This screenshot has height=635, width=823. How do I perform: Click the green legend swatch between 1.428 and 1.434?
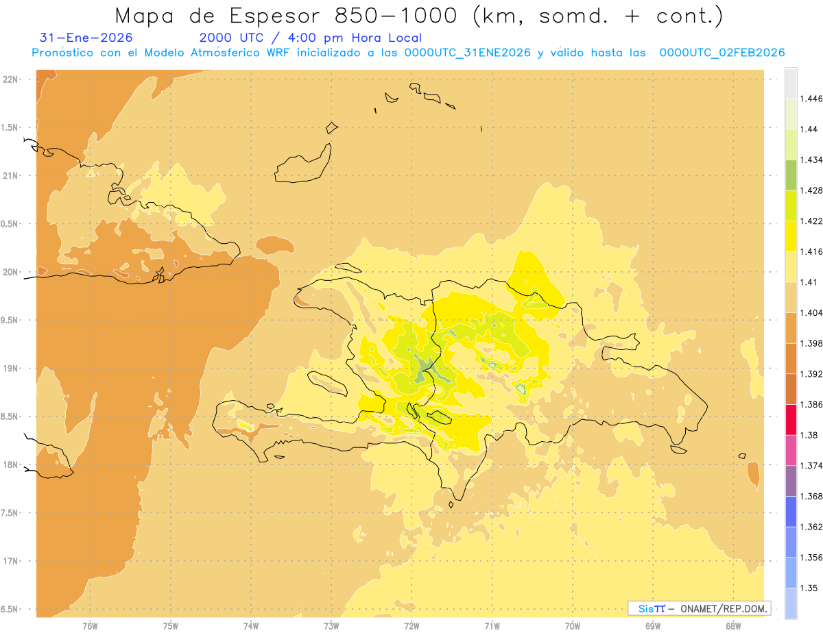click(791, 175)
